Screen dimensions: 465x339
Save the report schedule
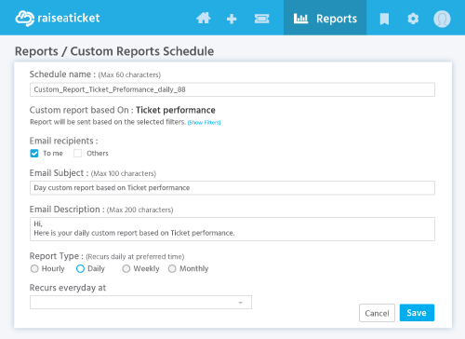point(417,313)
